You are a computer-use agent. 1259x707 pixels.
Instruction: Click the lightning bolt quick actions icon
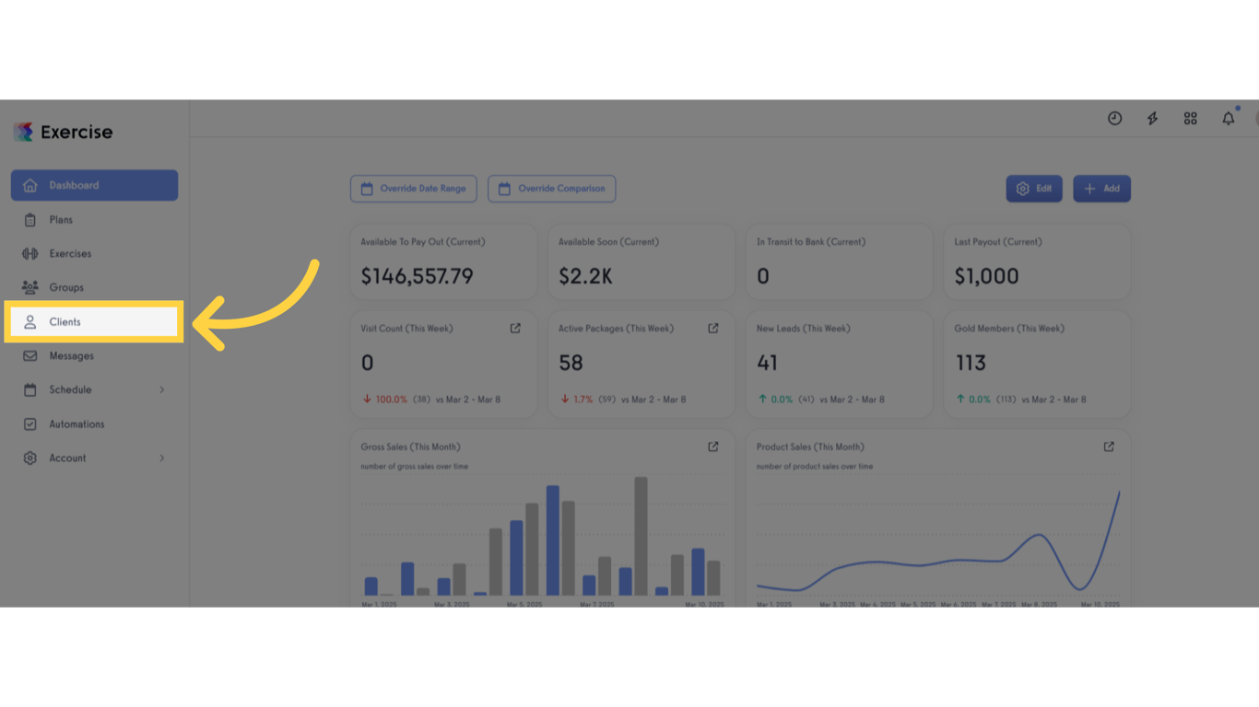1152,119
